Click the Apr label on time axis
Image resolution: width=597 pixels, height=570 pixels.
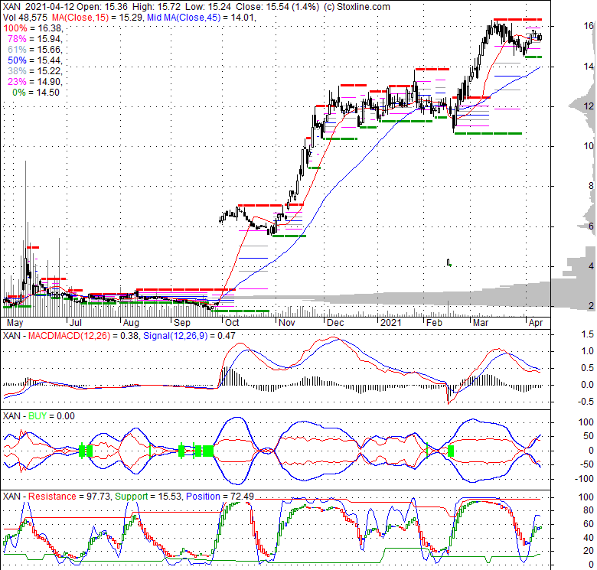(536, 323)
